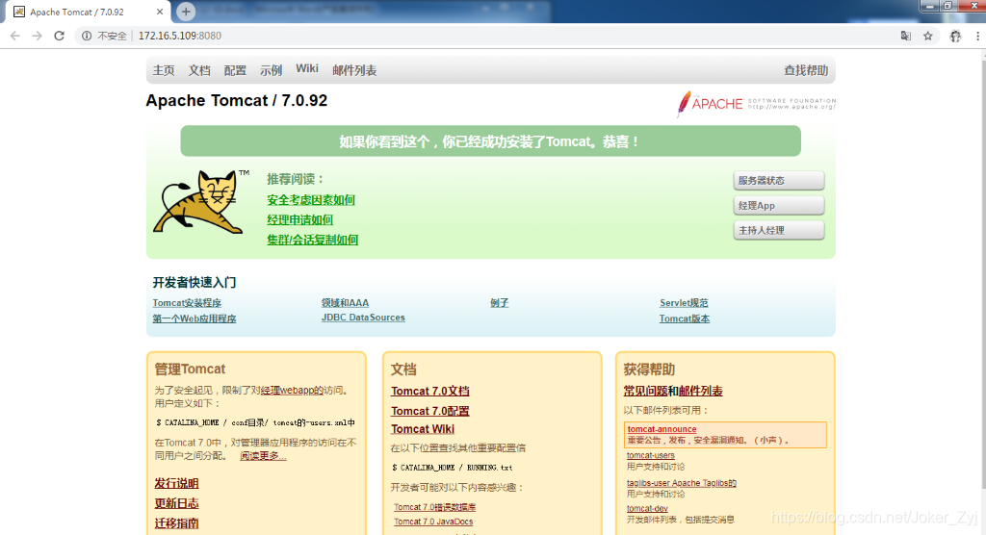Open a new tab with plus button
986x535 pixels.
(x=186, y=12)
